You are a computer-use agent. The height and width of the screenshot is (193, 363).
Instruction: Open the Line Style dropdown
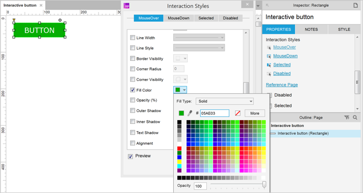tap(199, 47)
